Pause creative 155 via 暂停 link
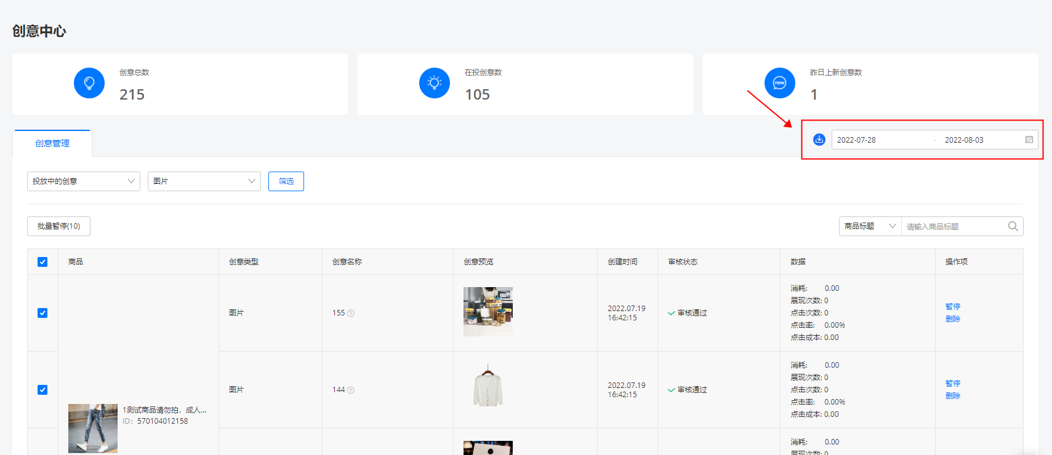Image resolution: width=1052 pixels, height=455 pixels. click(x=952, y=307)
